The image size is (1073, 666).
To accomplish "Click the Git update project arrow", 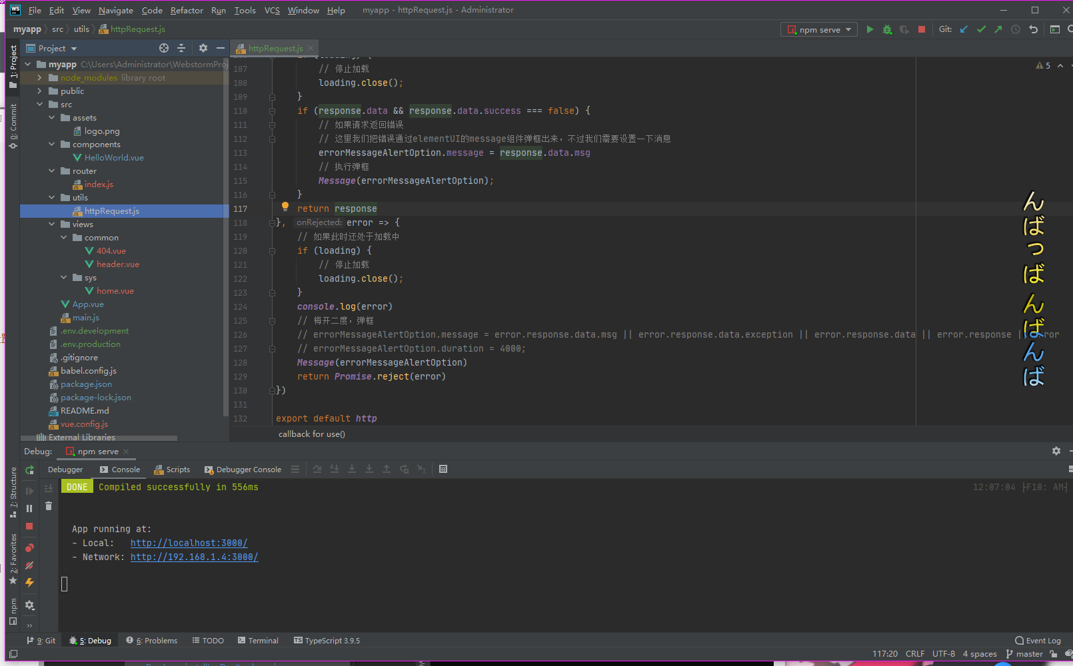I will [964, 29].
